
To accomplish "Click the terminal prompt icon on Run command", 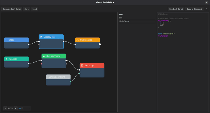I will [44, 56].
